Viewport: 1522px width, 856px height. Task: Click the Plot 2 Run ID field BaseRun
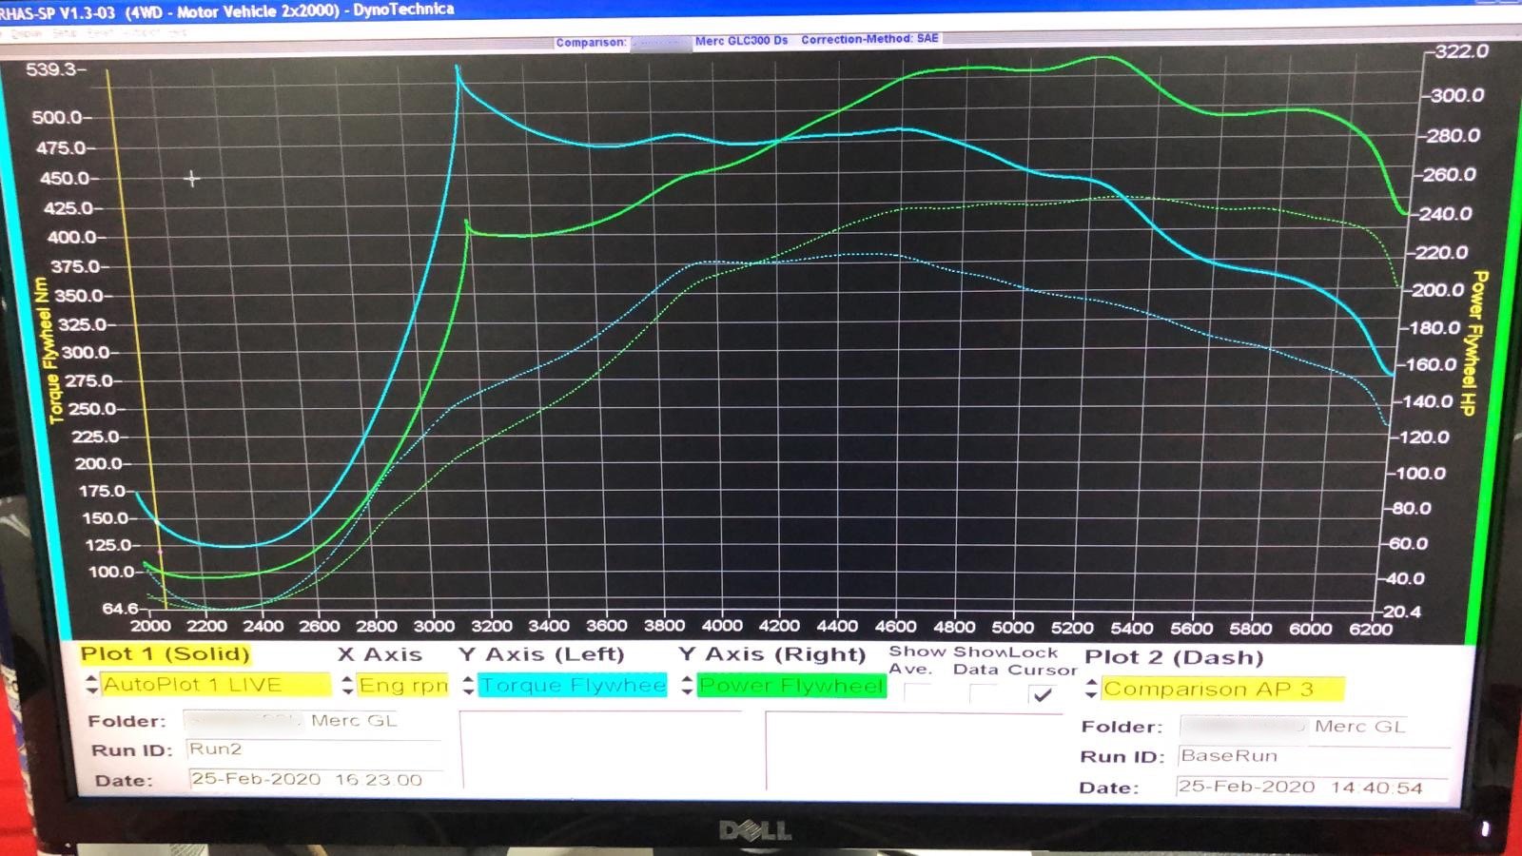1314,756
